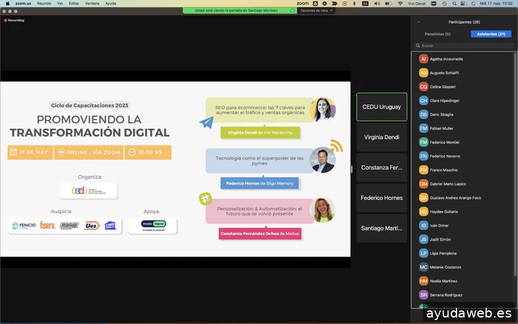Select the Constanza Fer... video tile
The width and height of the screenshot is (518, 324).
coord(381,168)
